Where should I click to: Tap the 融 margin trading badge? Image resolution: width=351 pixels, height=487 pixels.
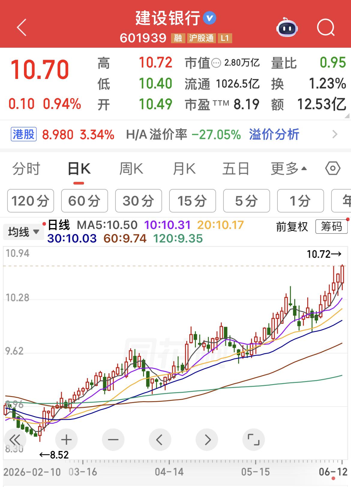[x=178, y=38]
